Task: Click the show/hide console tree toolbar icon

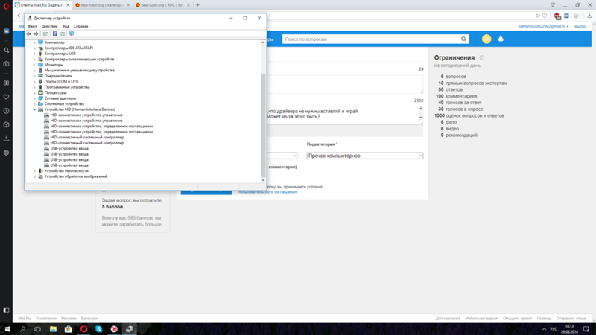Action: pos(45,33)
